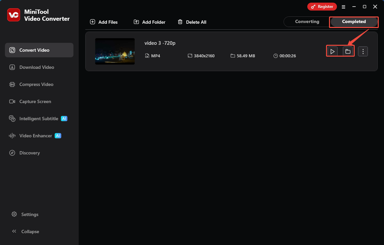Image resolution: width=384 pixels, height=245 pixels.
Task: Collapse the sidebar
Action: pos(25,231)
